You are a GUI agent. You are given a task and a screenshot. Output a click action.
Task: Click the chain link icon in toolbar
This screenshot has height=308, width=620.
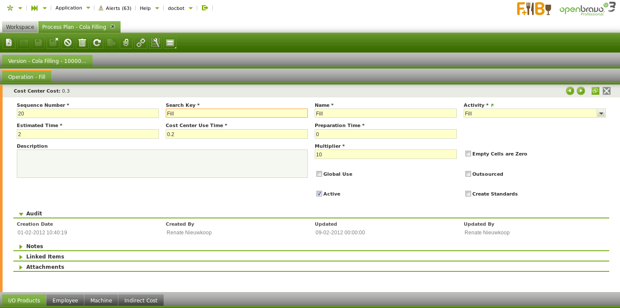(141, 43)
